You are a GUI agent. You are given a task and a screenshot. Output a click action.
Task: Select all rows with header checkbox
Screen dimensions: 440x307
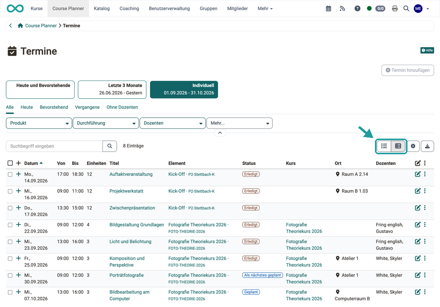point(10,163)
